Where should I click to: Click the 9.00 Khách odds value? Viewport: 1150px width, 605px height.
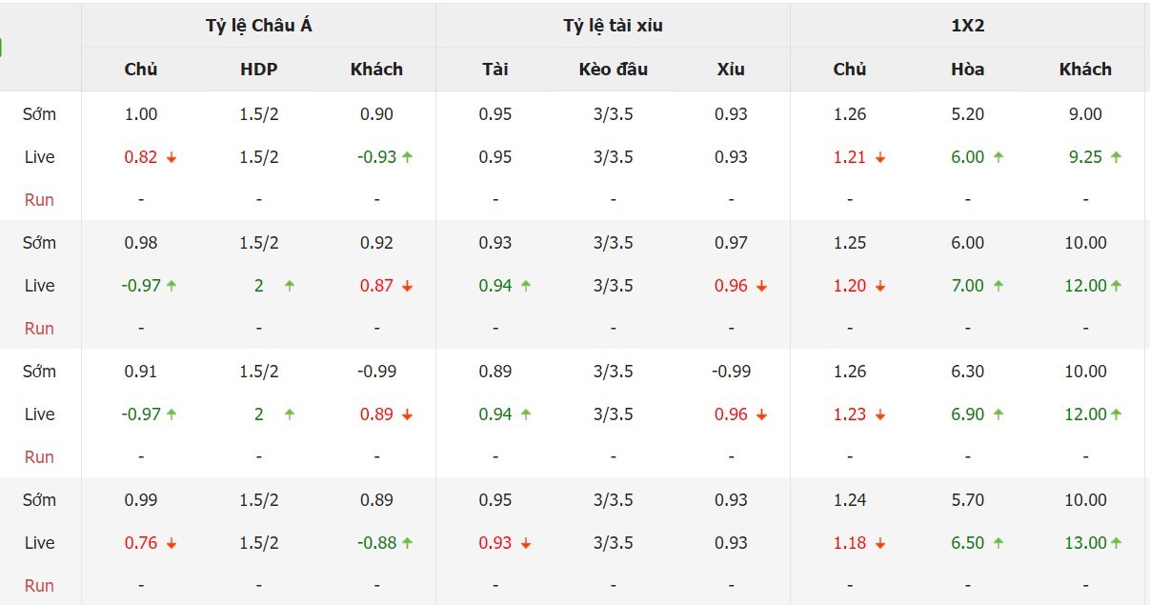coord(1086,114)
